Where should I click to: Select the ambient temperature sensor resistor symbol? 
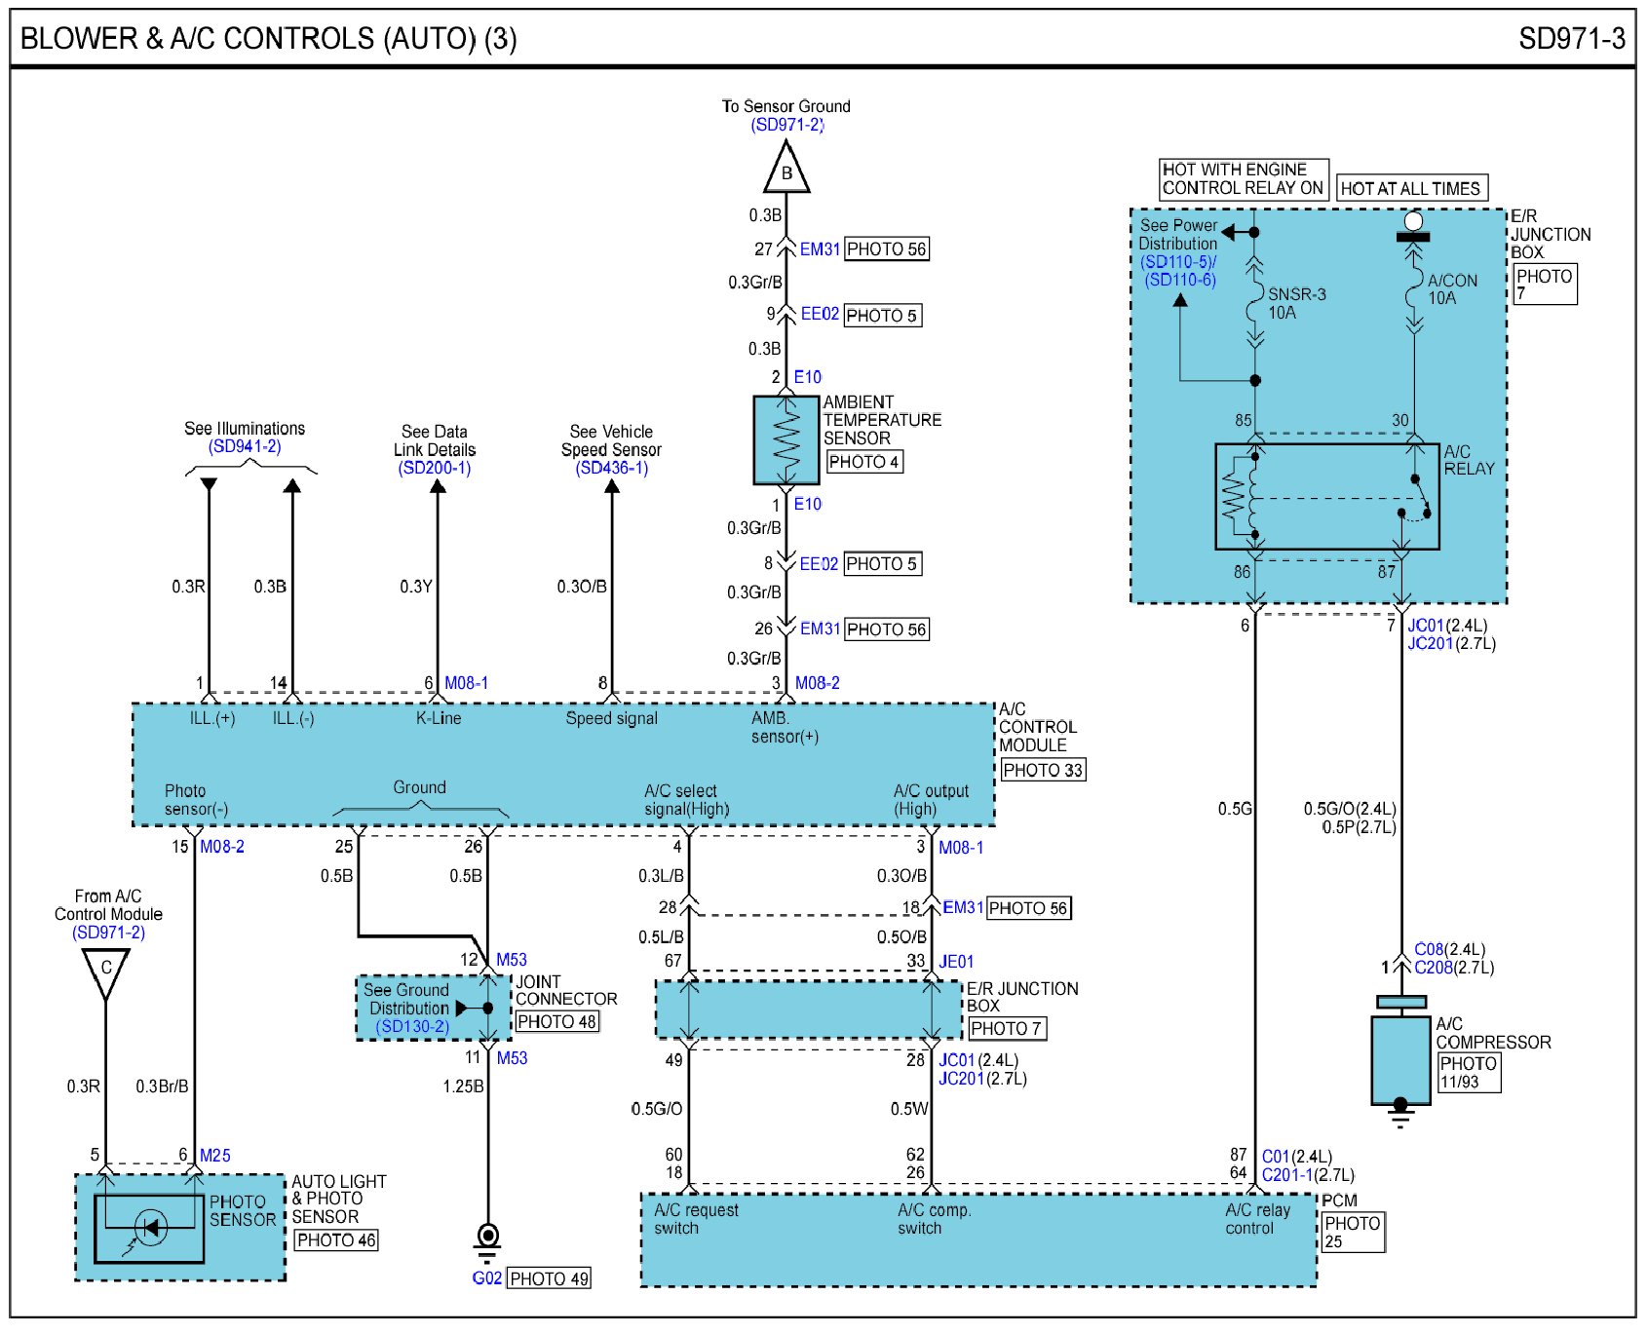point(786,440)
